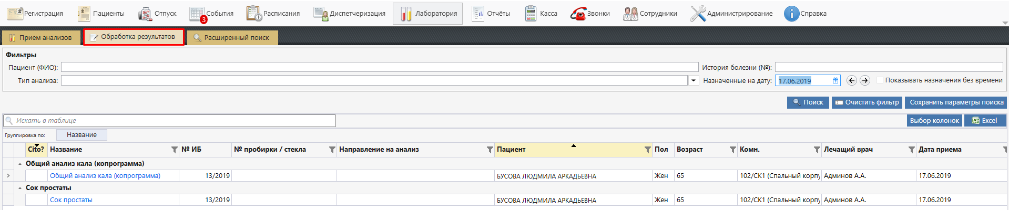The image size is (1009, 210).
Task: Open the Регистрация module icon
Action: pyautogui.click(x=15, y=14)
